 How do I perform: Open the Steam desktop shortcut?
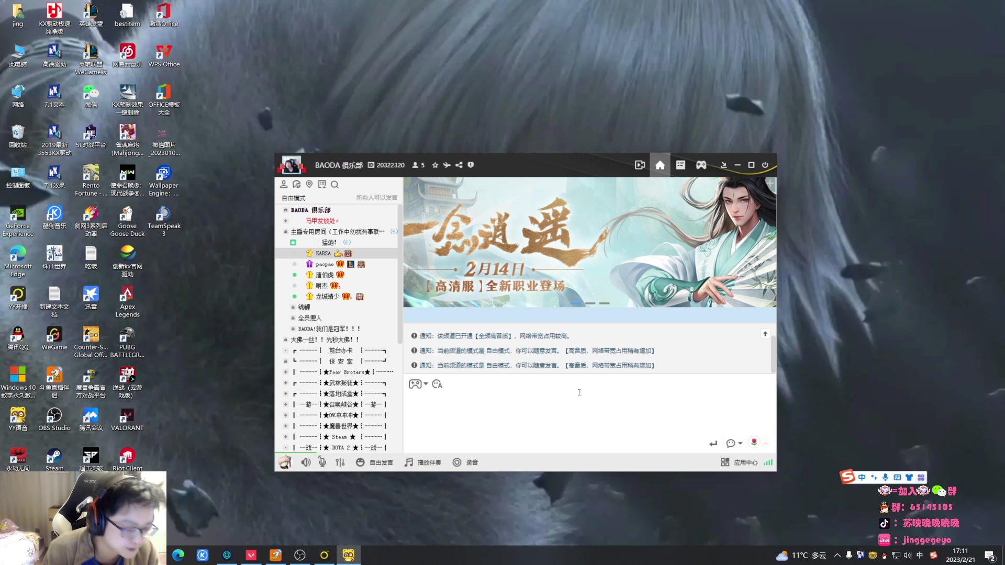point(54,459)
